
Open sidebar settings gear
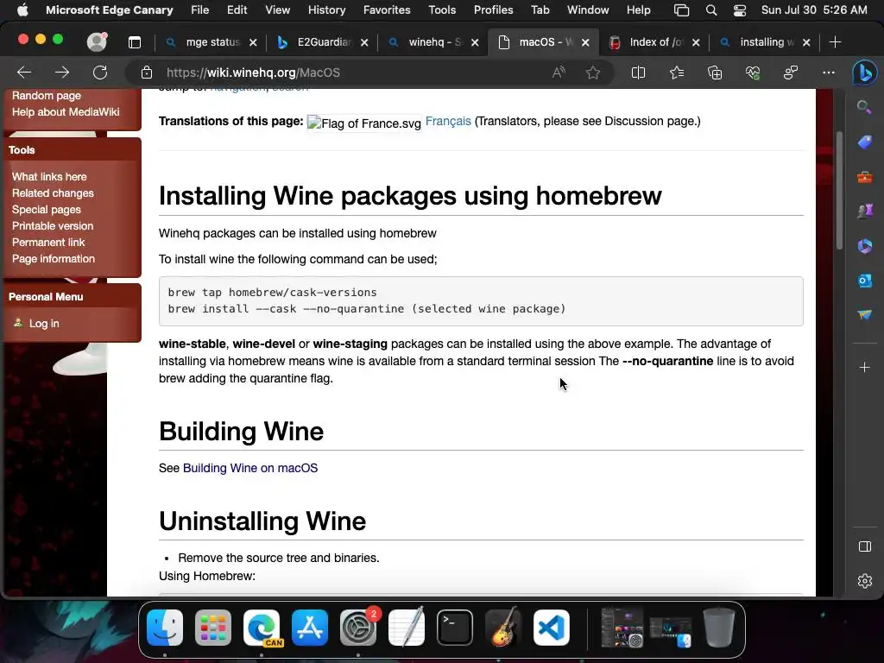[864, 581]
